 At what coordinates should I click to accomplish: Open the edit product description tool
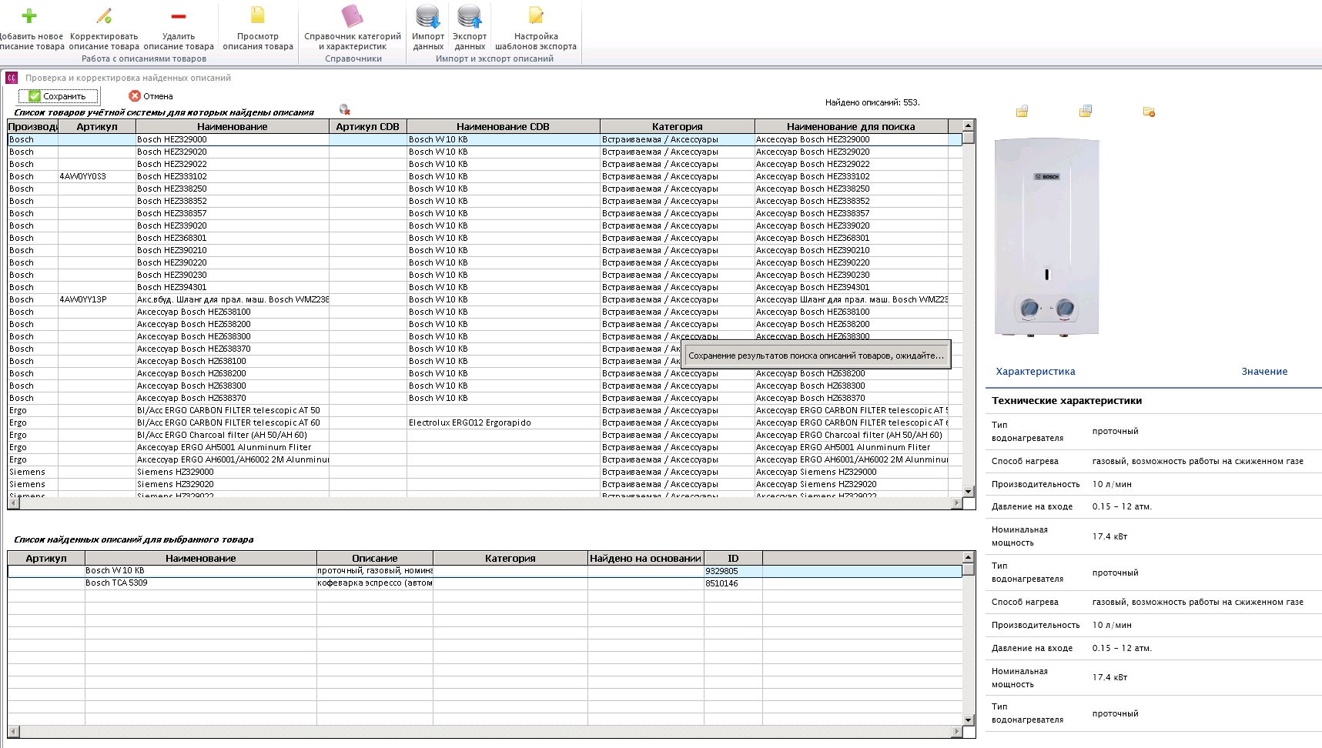coord(104,15)
